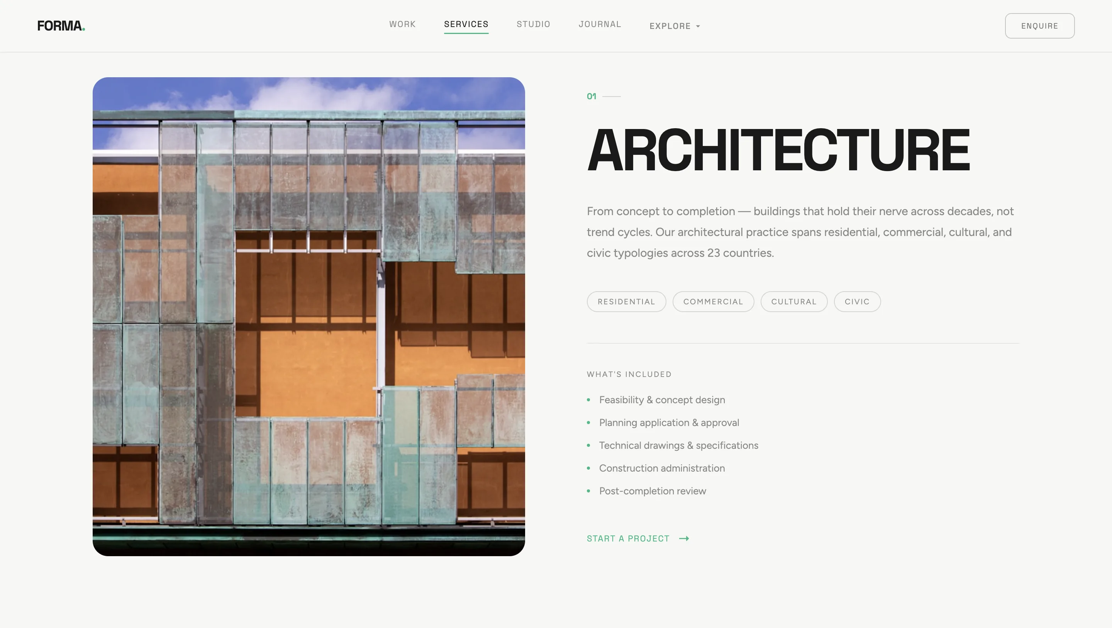The width and height of the screenshot is (1112, 628).
Task: Go to the JOURNAL page
Action: pos(600,24)
